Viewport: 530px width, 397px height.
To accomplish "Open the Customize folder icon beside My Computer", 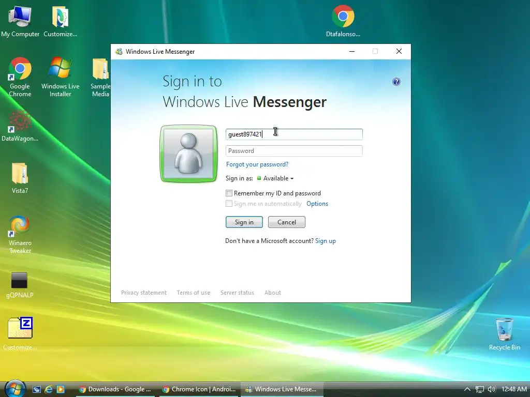I will coord(60,21).
